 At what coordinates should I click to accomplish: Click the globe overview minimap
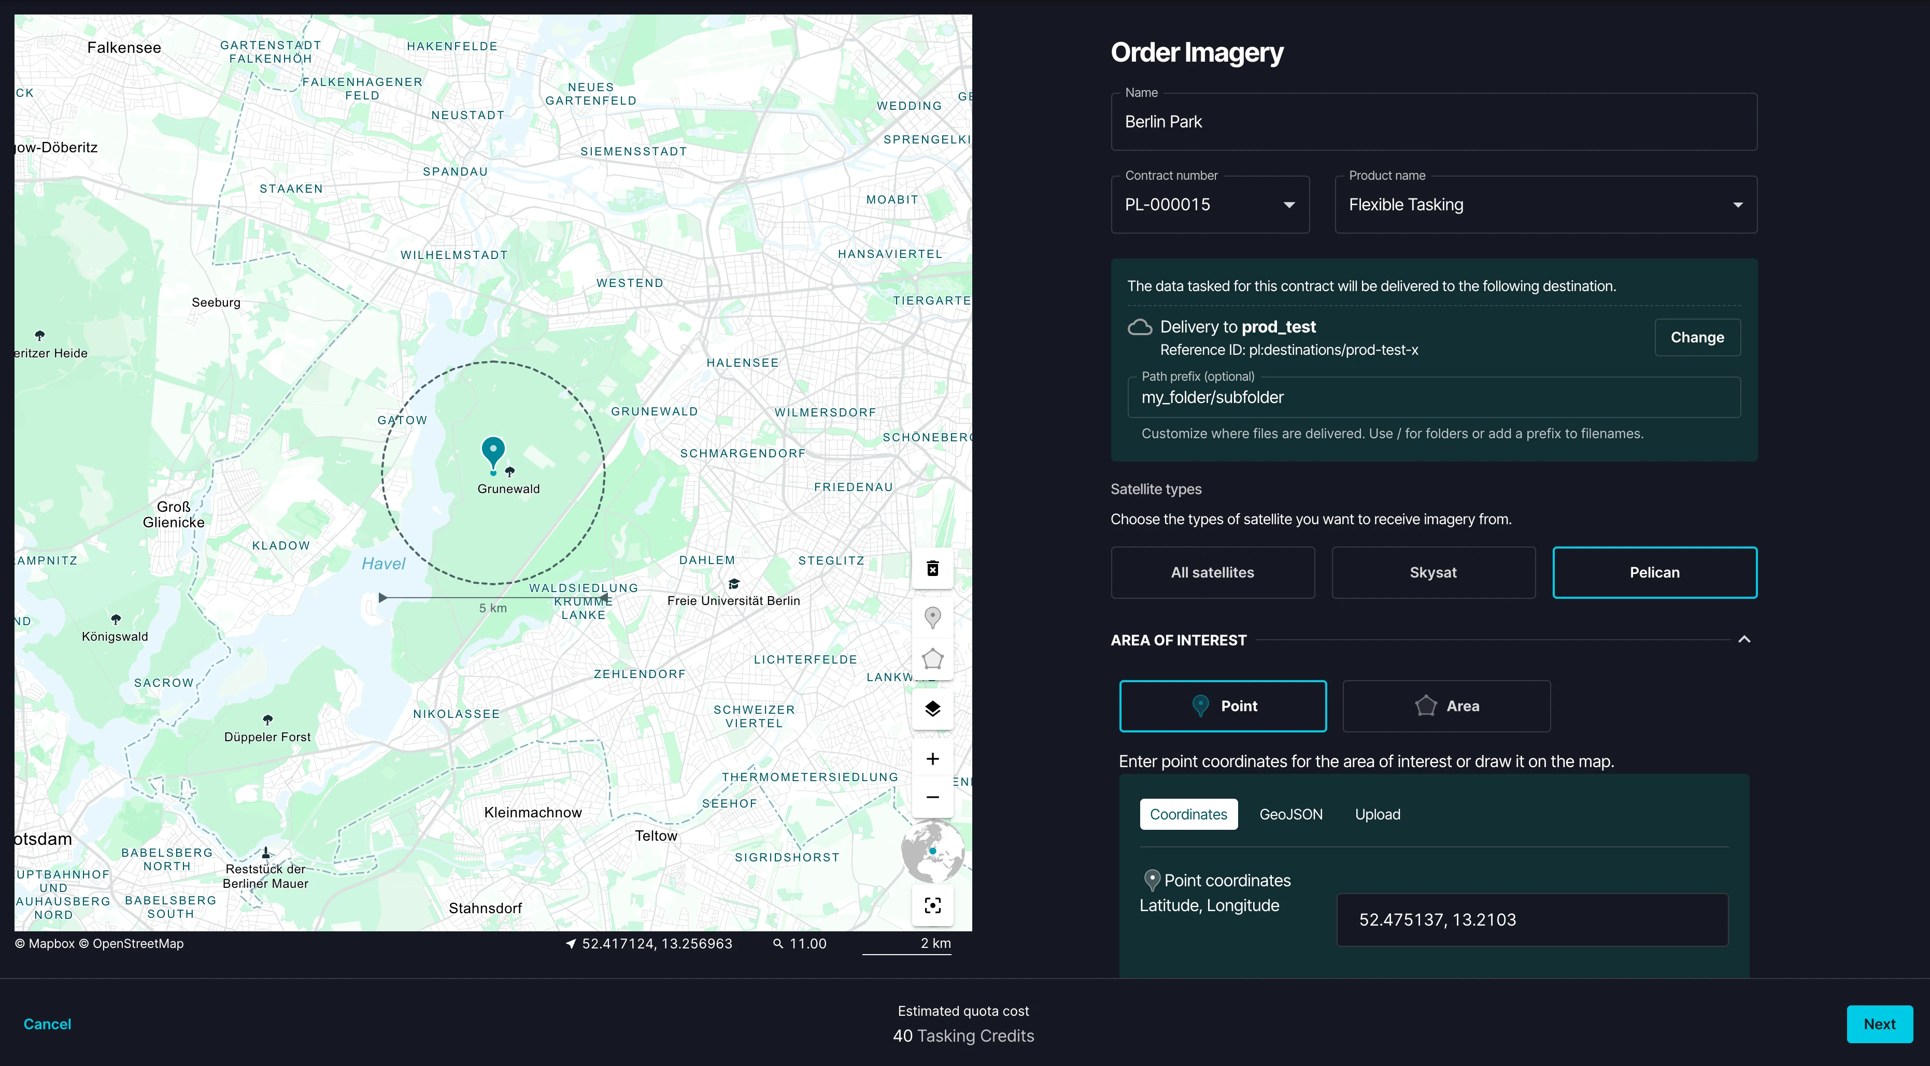tap(932, 852)
